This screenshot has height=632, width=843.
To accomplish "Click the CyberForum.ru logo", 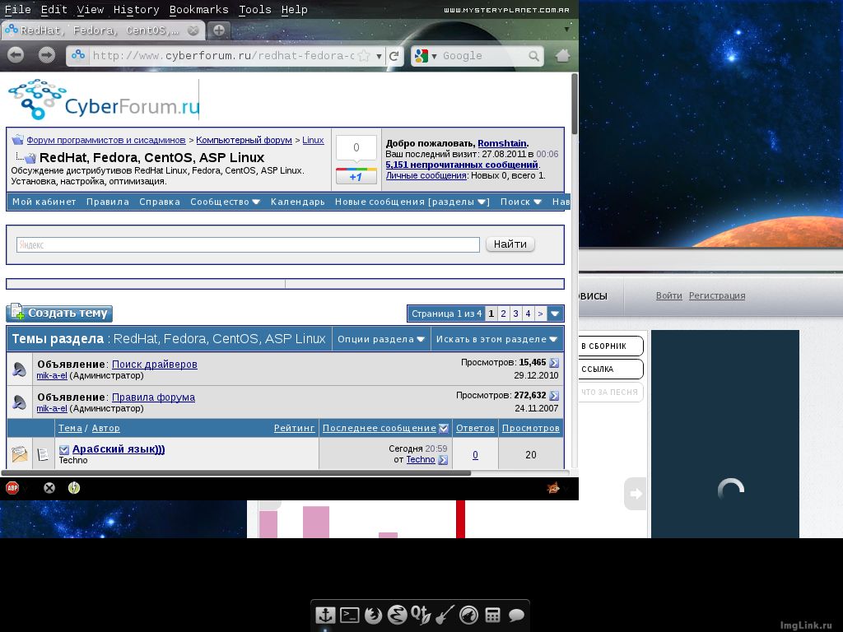I will [104, 100].
